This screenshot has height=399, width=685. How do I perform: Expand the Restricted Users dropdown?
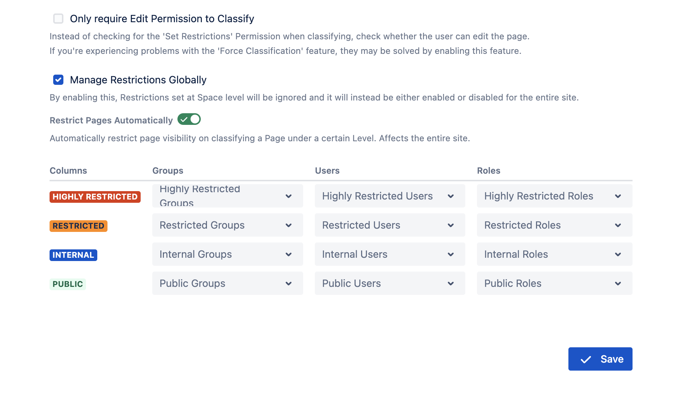tap(390, 225)
